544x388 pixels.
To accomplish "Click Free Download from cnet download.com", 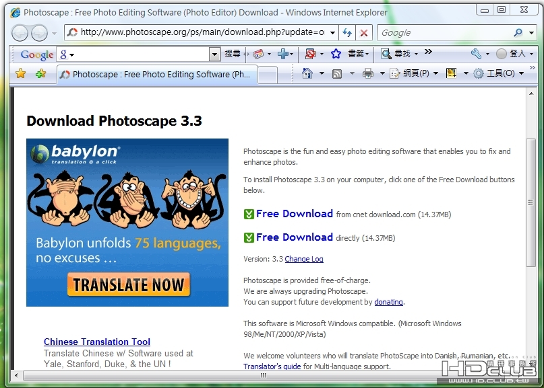I will (295, 214).
